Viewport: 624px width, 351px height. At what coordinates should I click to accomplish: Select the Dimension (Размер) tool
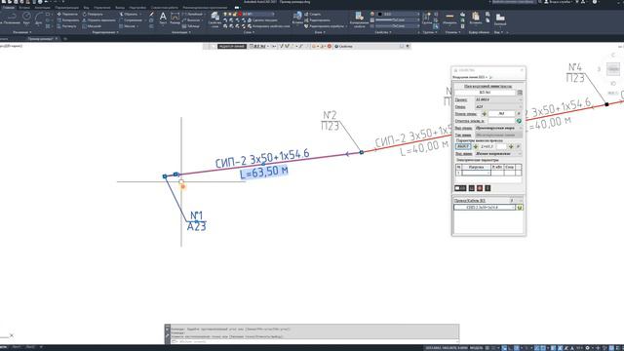[175, 19]
